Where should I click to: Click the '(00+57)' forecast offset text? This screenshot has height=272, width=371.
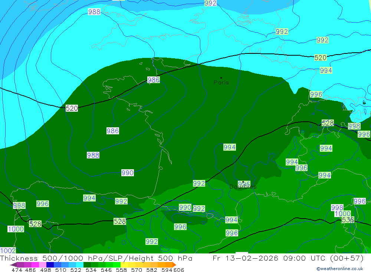(347, 258)
